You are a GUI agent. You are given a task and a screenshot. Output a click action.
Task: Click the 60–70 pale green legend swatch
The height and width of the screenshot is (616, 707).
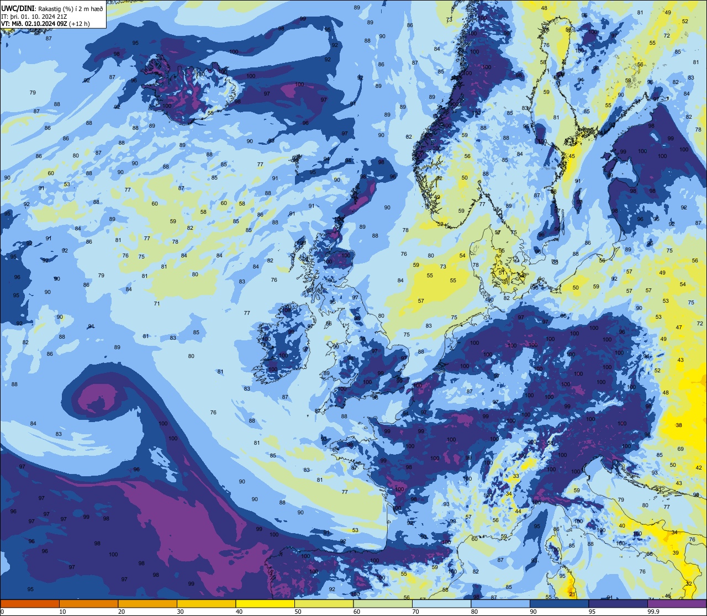tap(383, 603)
